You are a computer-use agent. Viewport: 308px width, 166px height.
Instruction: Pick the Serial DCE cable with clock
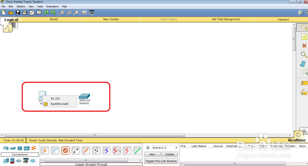[117, 151]
